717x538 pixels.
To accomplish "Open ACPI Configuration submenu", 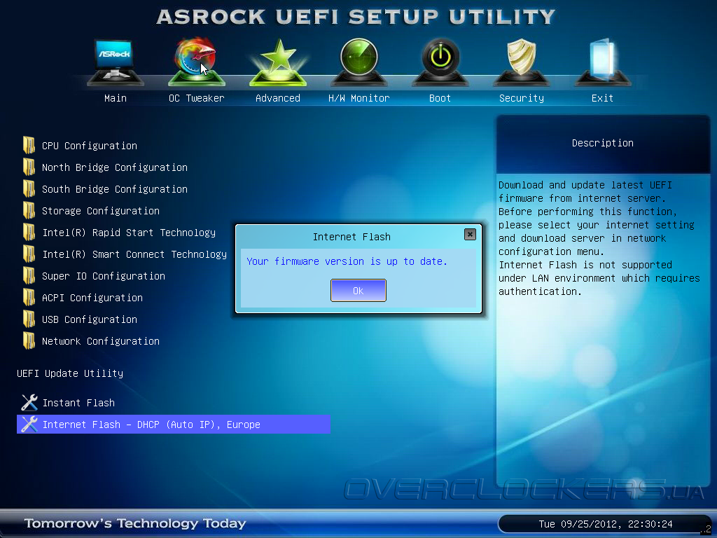I will point(92,298).
